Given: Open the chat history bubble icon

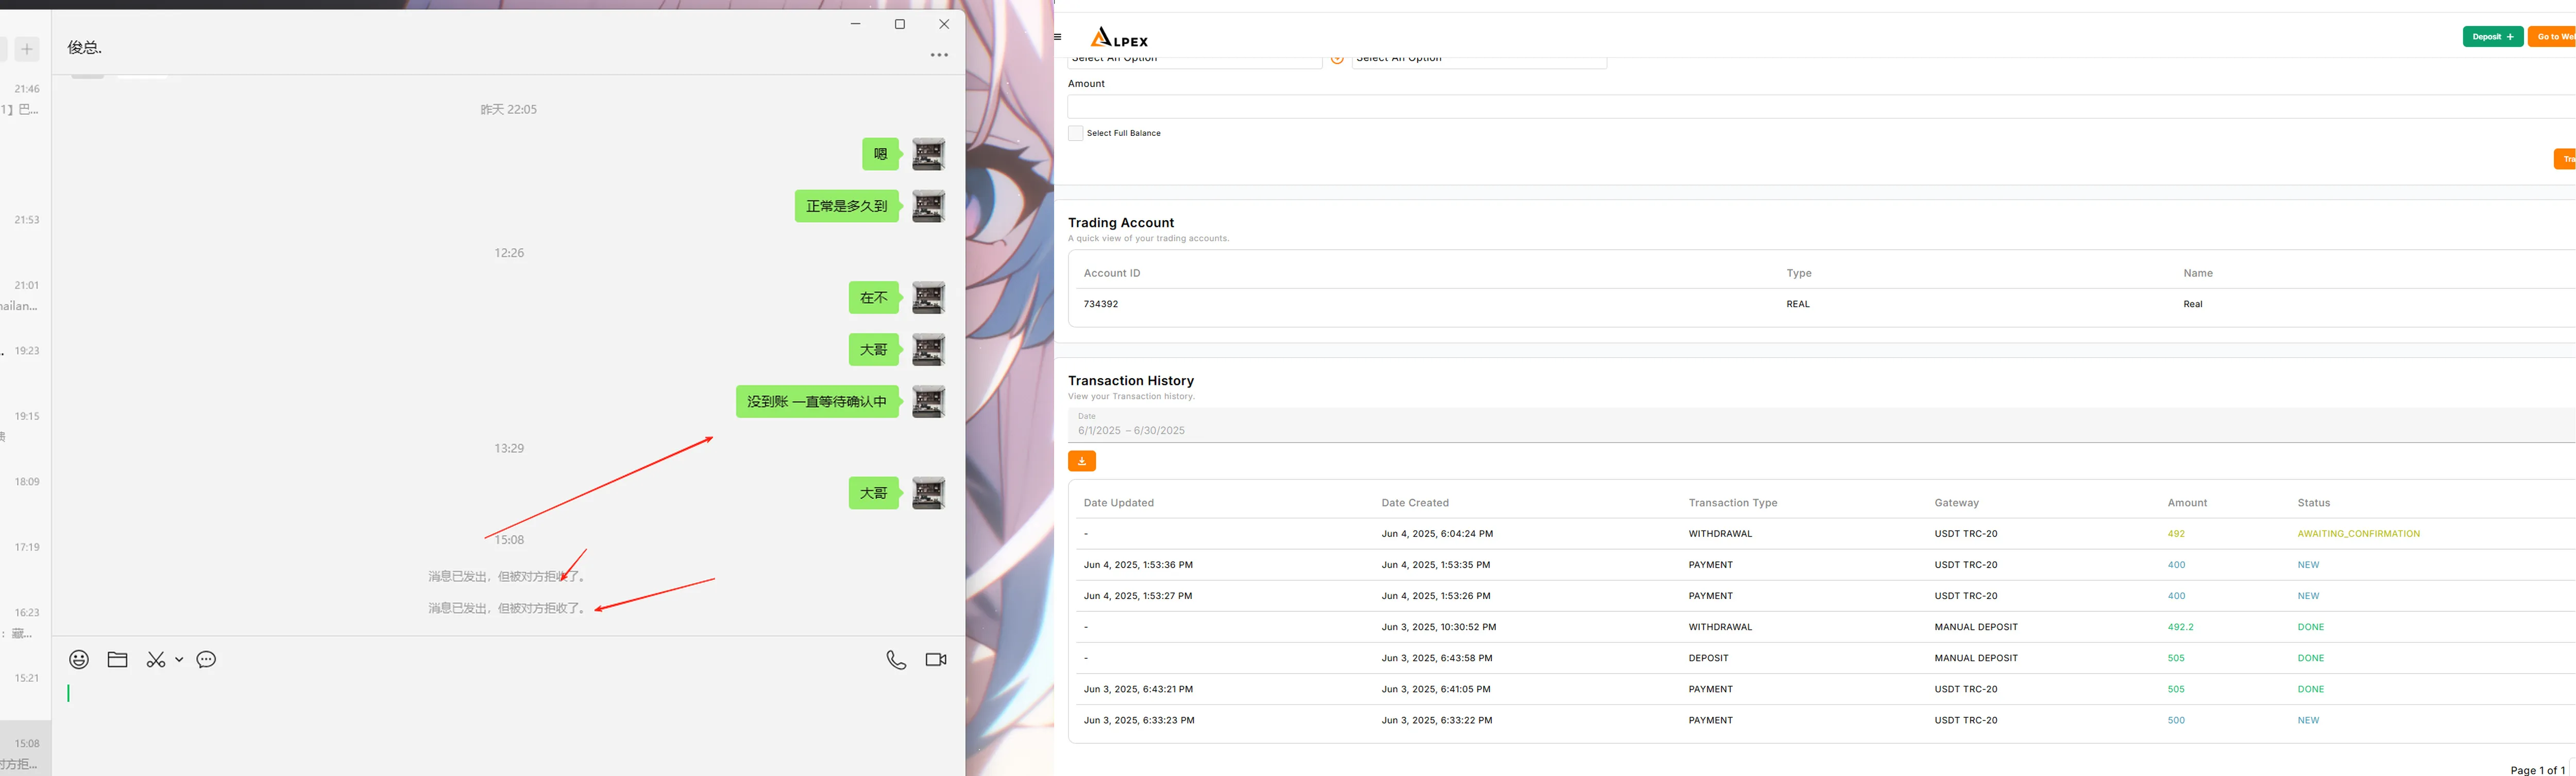Looking at the screenshot, I should [206, 659].
